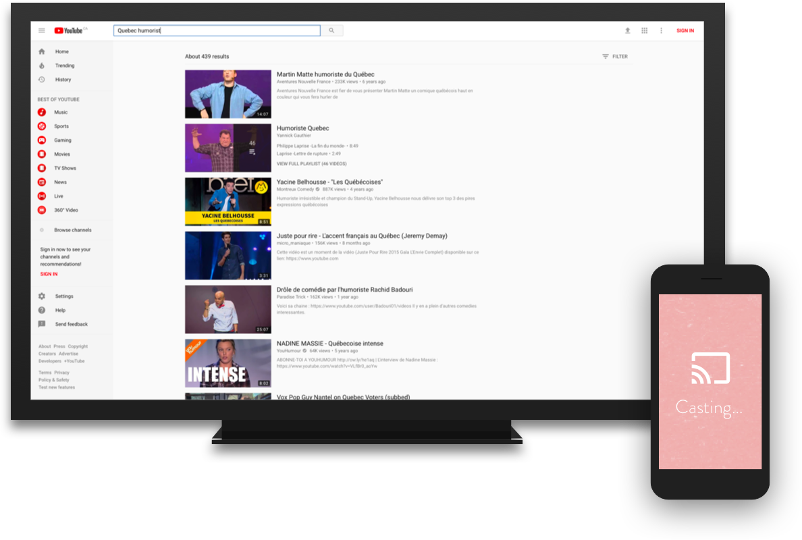Click the Help question mark icon
Image resolution: width=802 pixels, height=540 pixels.
click(x=42, y=310)
